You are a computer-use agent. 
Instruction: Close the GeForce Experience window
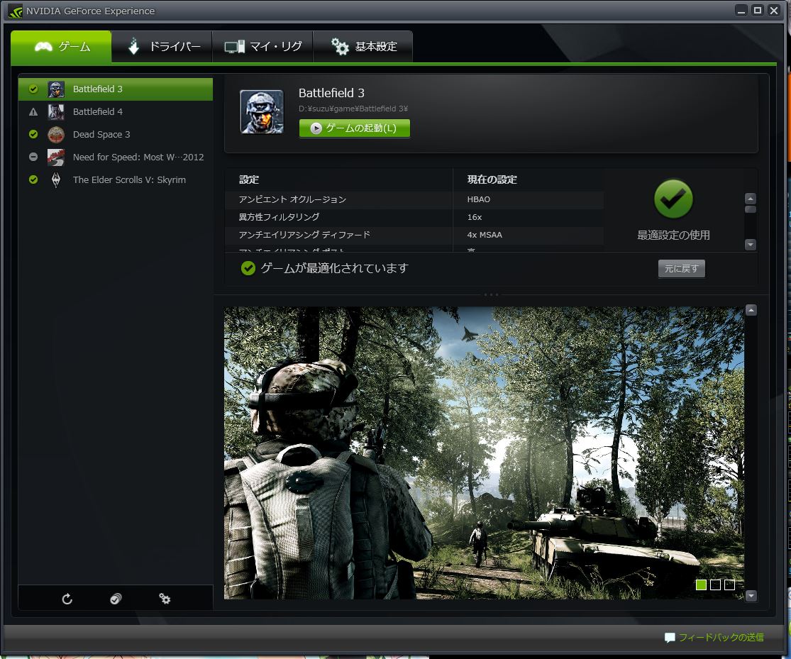774,11
